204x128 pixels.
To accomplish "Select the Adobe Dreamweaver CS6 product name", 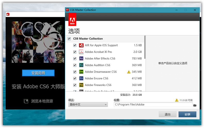I will [101, 72].
